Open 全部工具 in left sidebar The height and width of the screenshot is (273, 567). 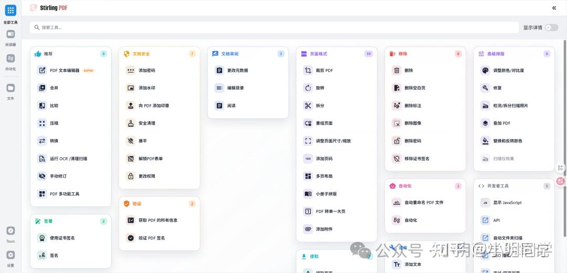point(10,10)
